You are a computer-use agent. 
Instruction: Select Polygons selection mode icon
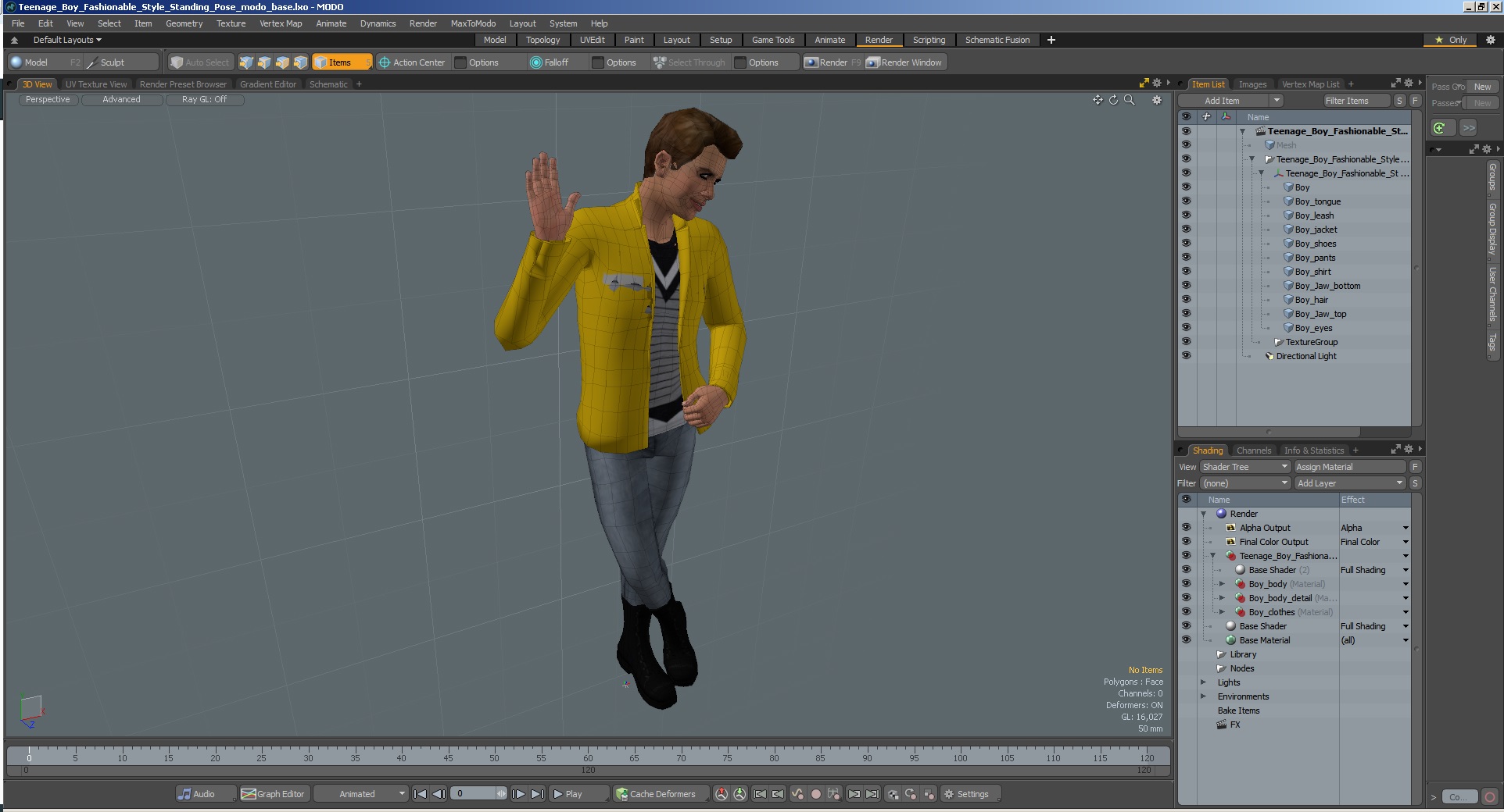pos(282,62)
